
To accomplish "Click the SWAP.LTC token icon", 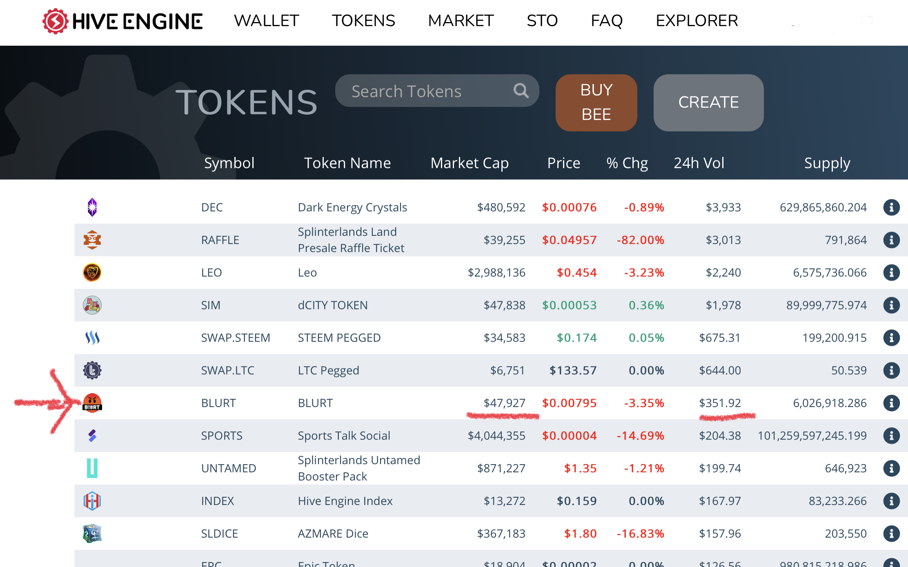I will 92,371.
